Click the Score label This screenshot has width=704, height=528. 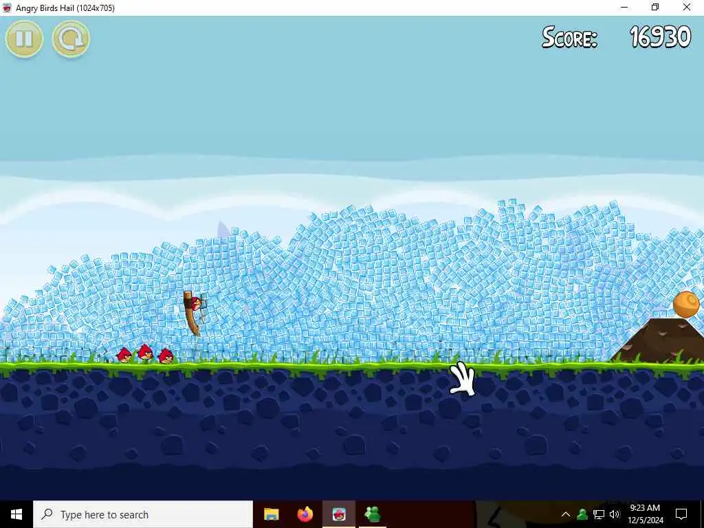click(569, 37)
